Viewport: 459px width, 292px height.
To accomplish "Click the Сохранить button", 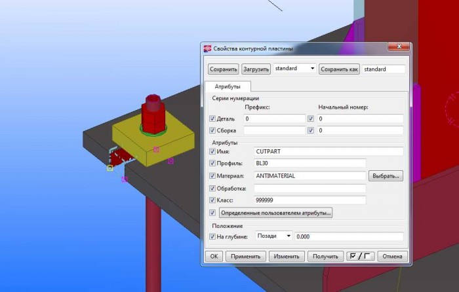I will 224,69.
